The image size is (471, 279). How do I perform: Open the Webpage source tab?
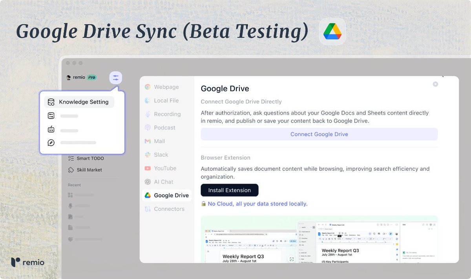166,87
